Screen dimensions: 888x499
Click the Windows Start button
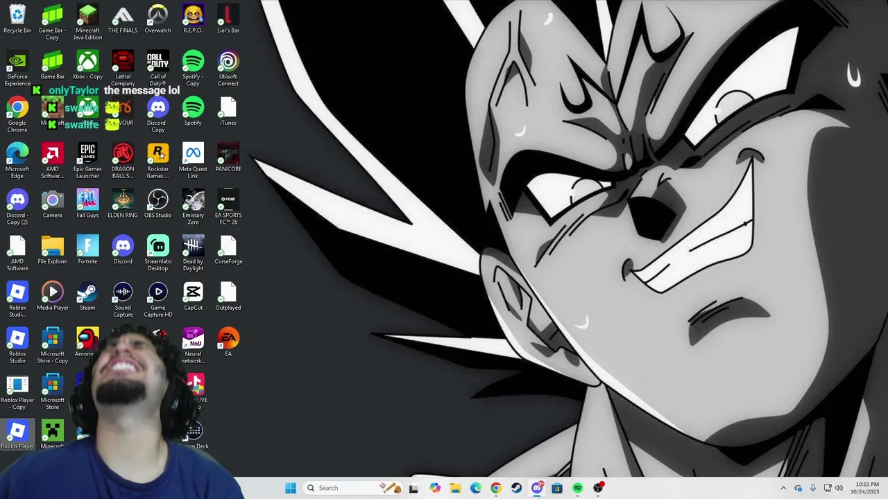pos(291,488)
